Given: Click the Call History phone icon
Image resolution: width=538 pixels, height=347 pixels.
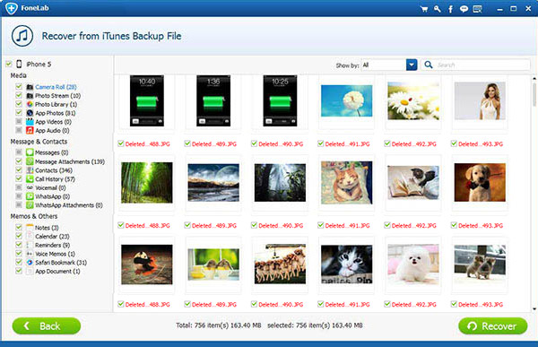Looking at the screenshot, I should (30, 178).
